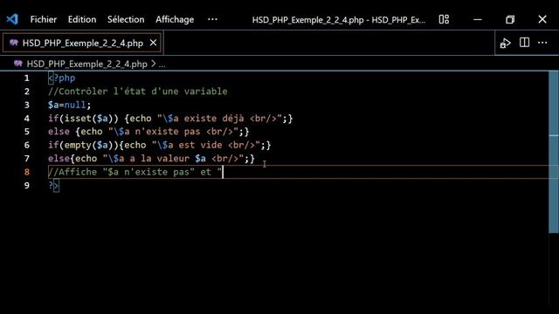Click the PHP elephant icon in tab

pos(14,43)
